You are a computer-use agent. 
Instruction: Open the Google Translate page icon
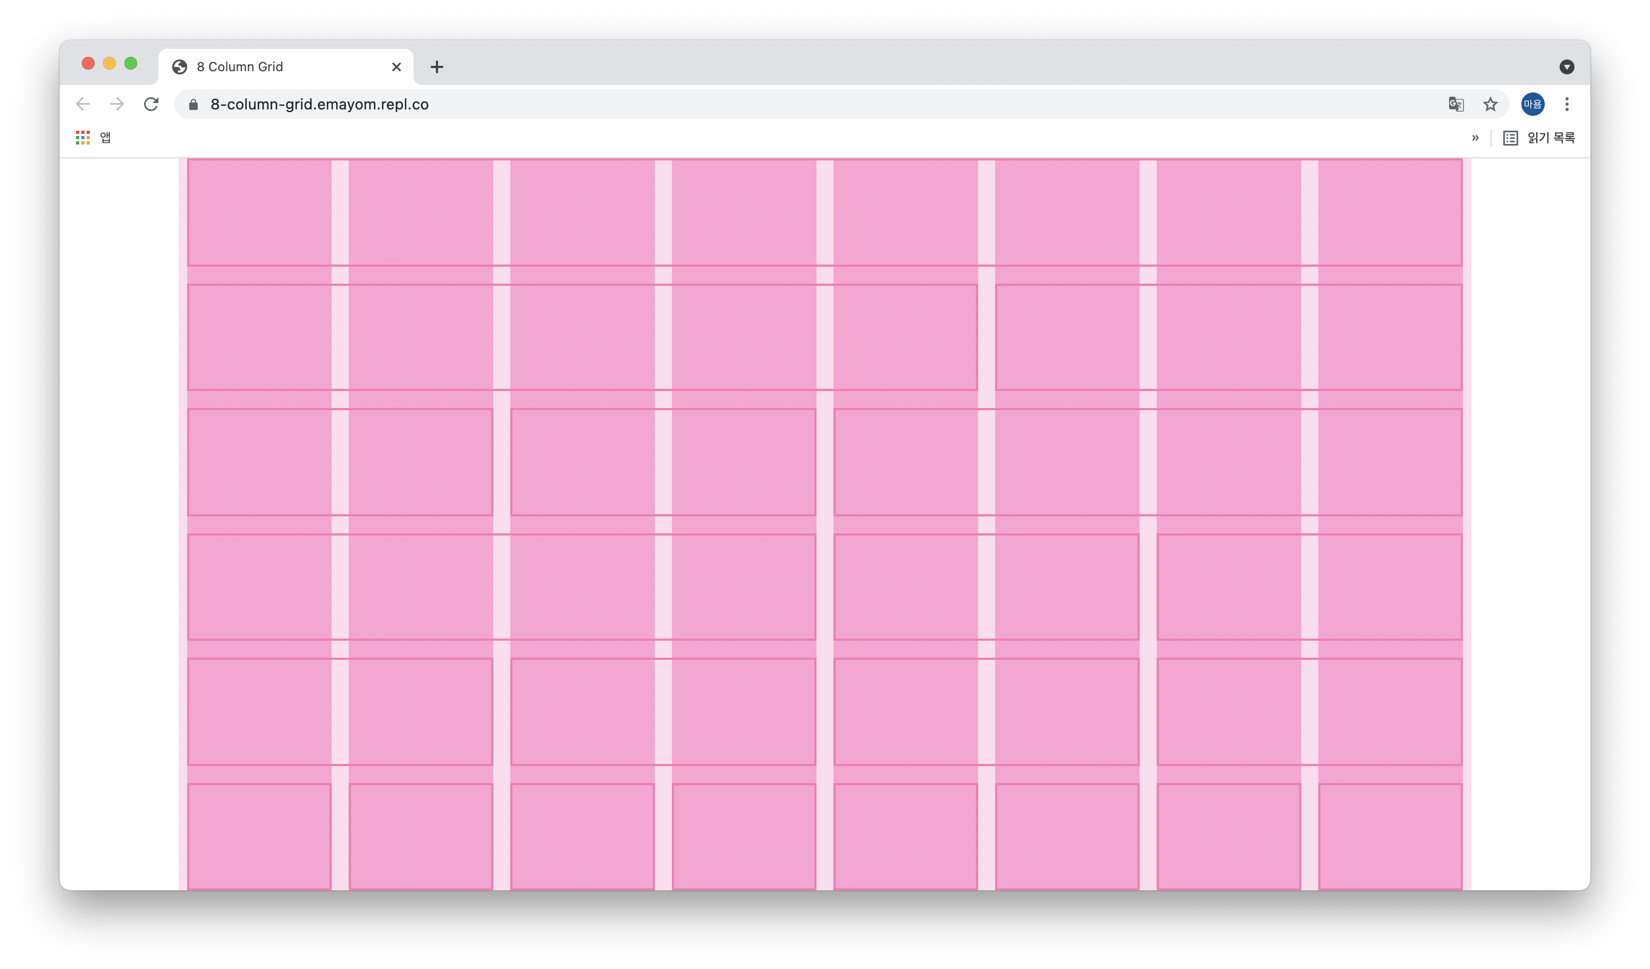point(1455,104)
